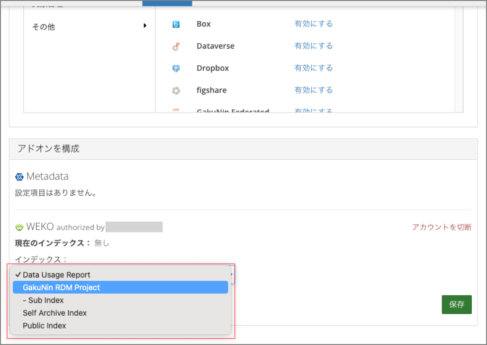Viewport: 487px width, 345px height.
Task: Click the Dropbox addon name
Action: [x=212, y=68]
